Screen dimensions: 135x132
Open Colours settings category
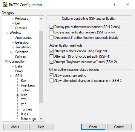point(20,57)
